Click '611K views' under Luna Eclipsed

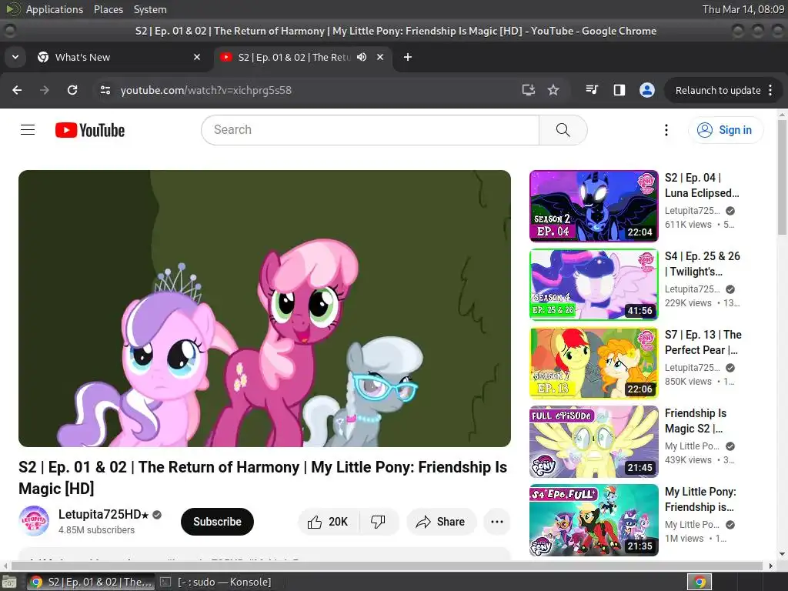(688, 224)
